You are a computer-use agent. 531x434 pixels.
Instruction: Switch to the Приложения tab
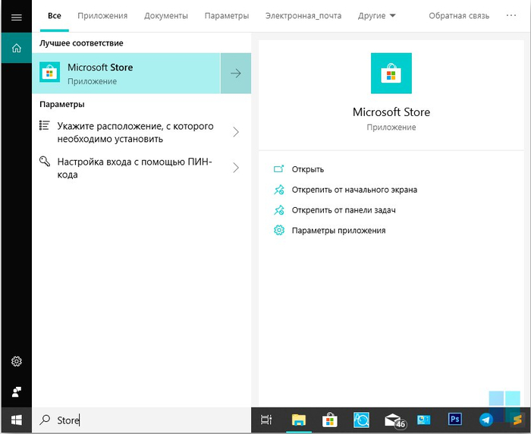[102, 16]
